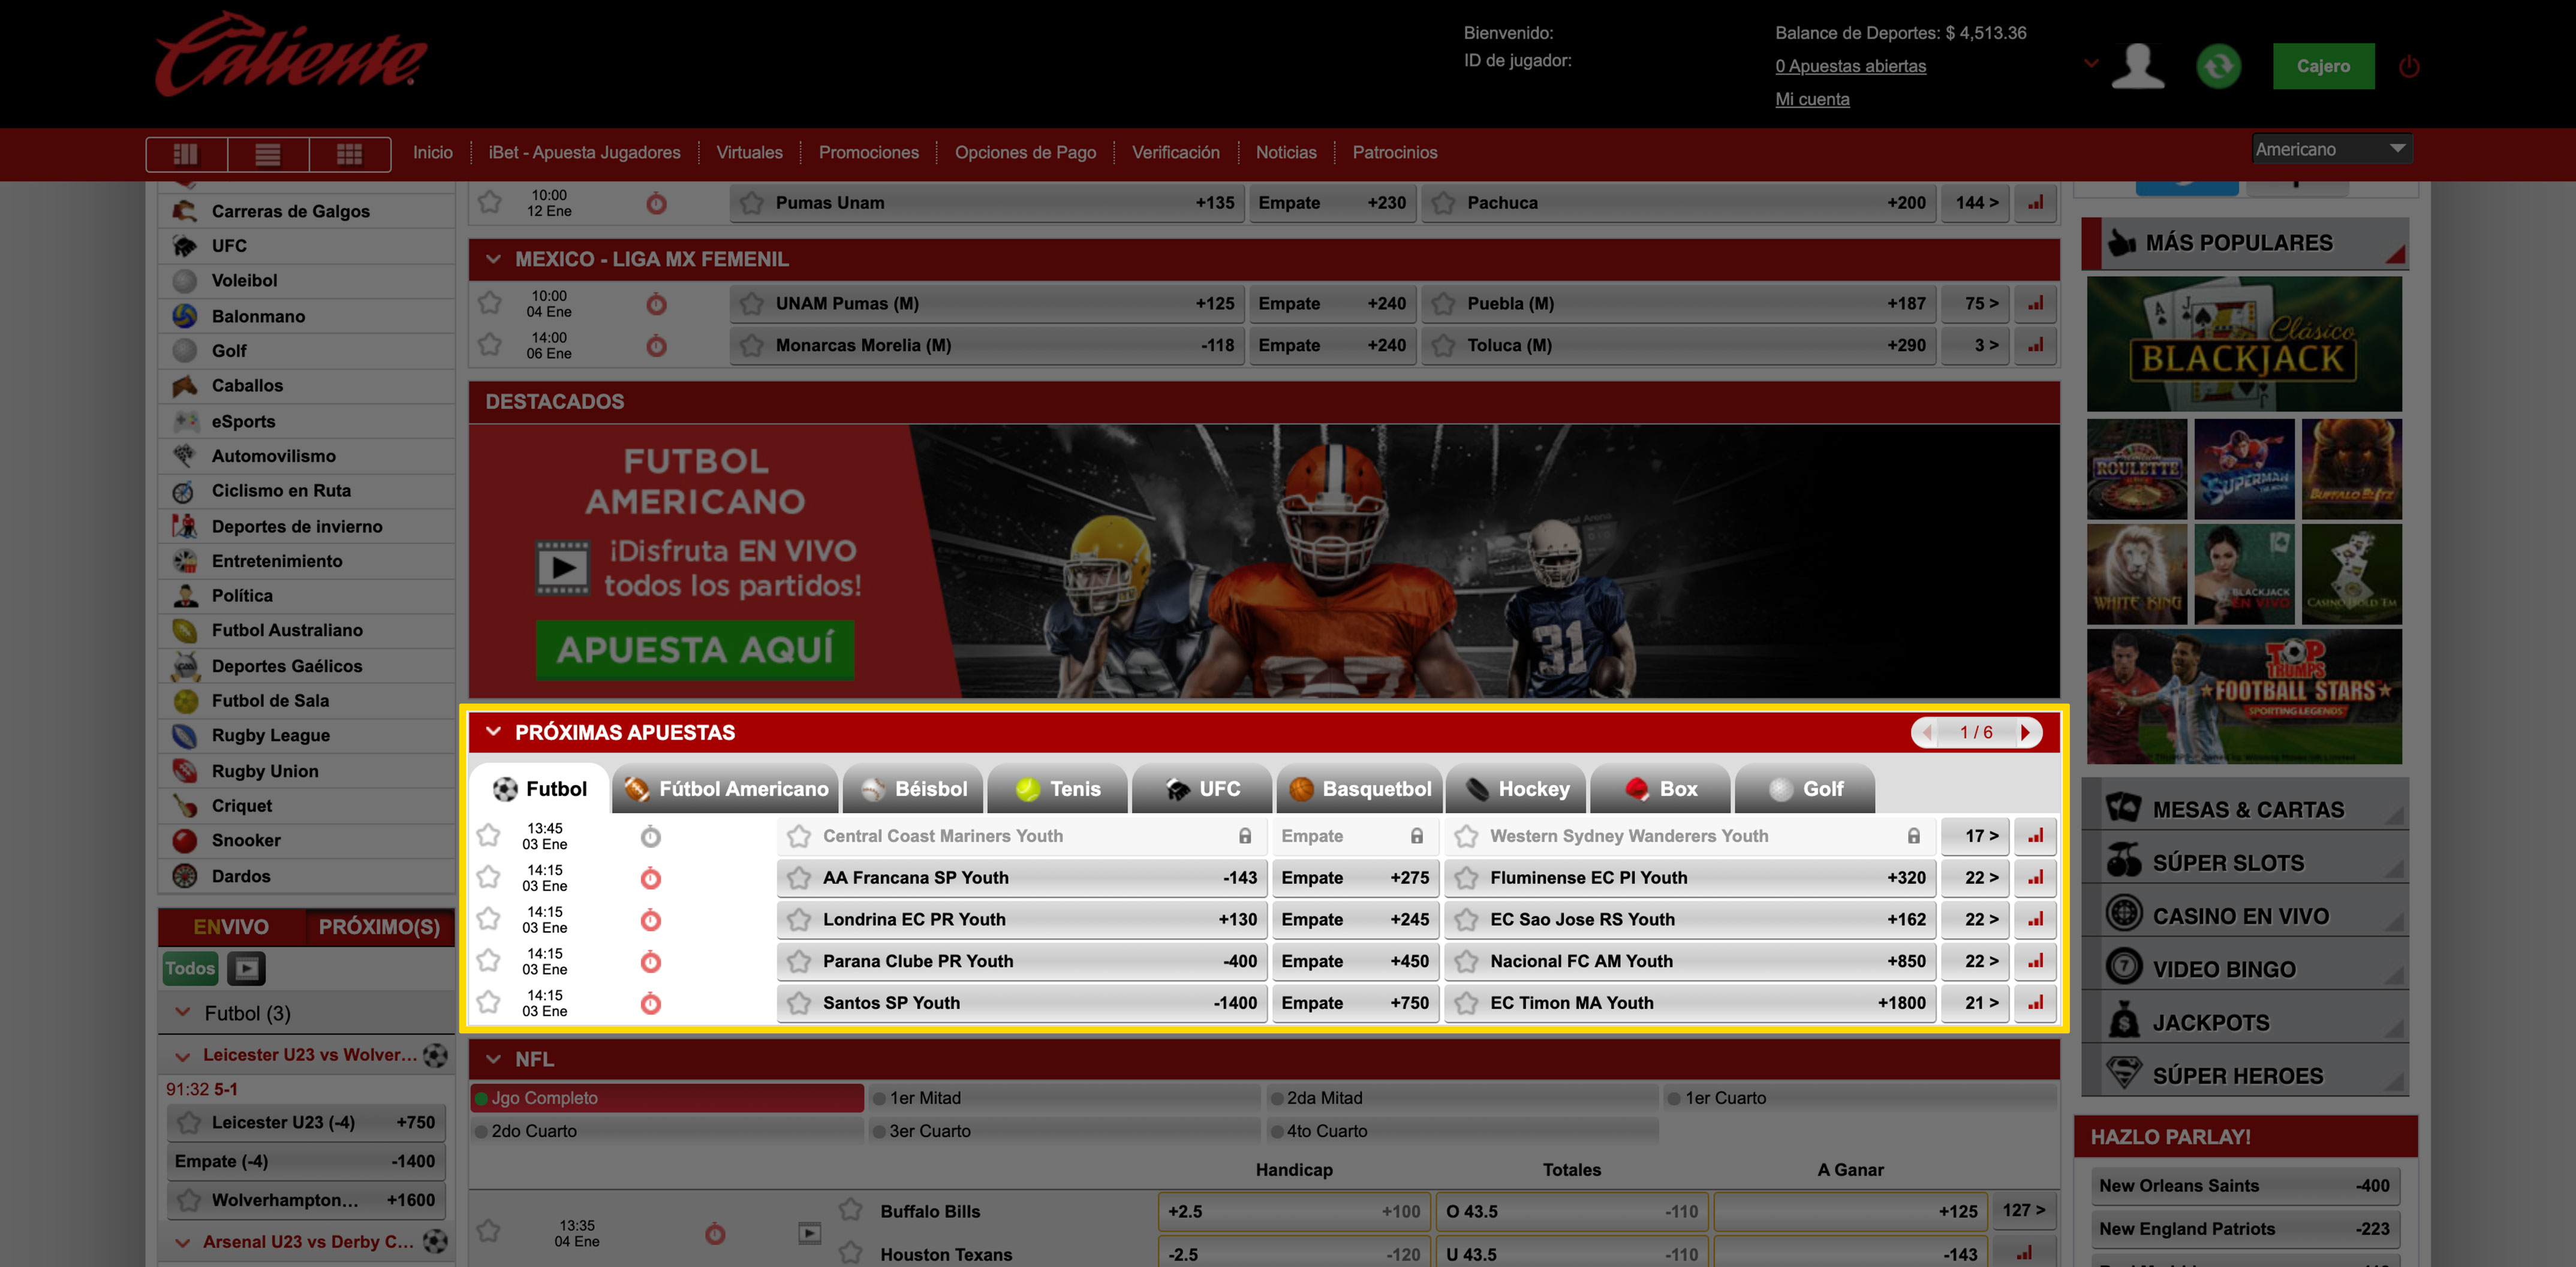Bet on Fluminense EC PI Youth +320

(x=1690, y=878)
